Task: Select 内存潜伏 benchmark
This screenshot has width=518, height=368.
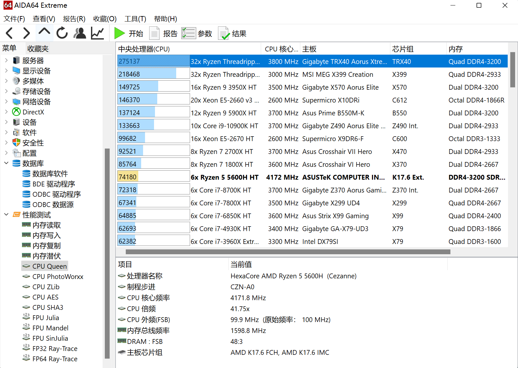Action: coord(46,256)
